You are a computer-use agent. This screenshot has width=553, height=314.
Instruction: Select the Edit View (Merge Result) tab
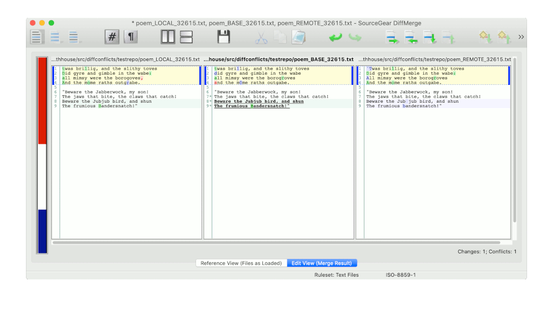322,263
